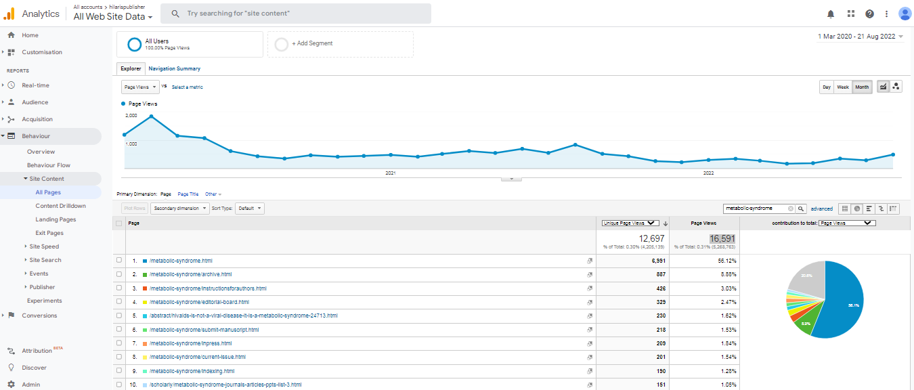Select the data table view icon

tap(844, 209)
